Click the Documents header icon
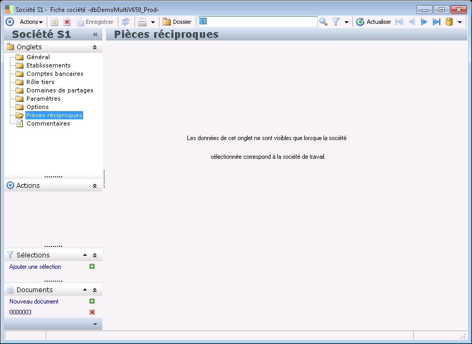472x344 pixels. click(x=10, y=290)
